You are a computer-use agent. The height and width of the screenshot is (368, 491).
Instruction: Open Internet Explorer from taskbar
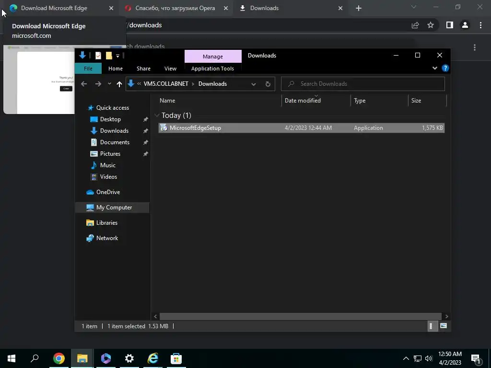[x=153, y=358]
